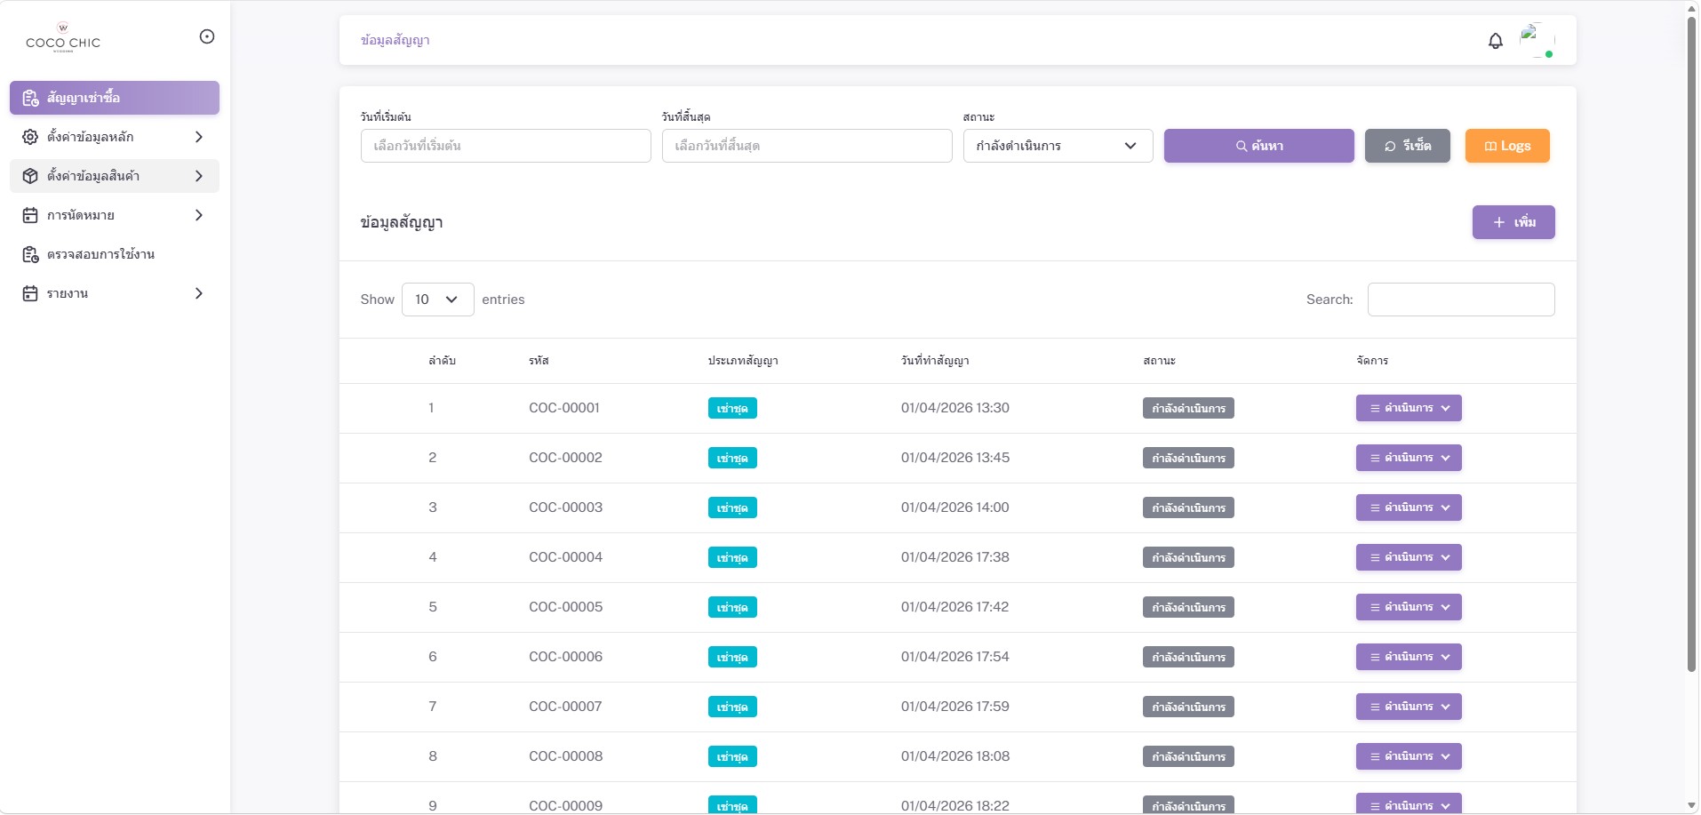Open the Show entries count dropdown
This screenshot has width=1701, height=815.
tap(437, 300)
